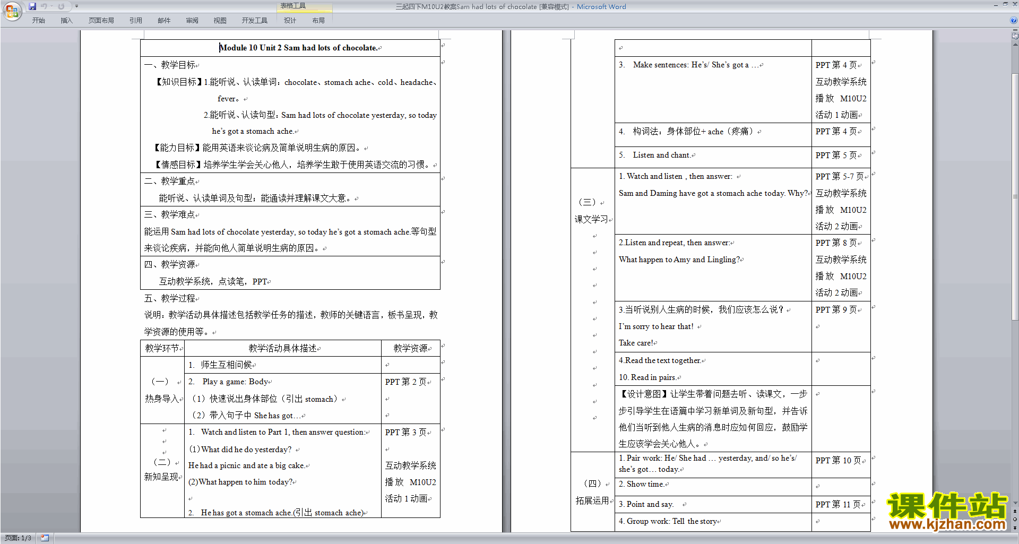Customize the Quick Access Toolbar dropdown

(76, 6)
